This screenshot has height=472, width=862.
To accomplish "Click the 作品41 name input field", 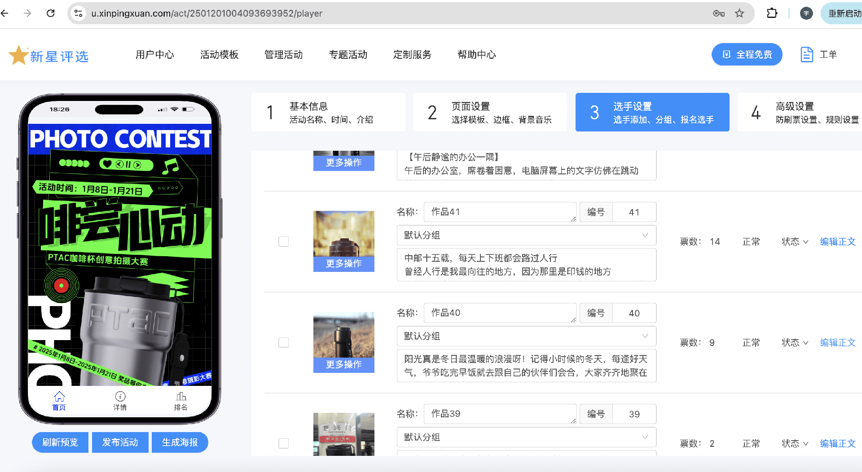I will click(x=500, y=212).
